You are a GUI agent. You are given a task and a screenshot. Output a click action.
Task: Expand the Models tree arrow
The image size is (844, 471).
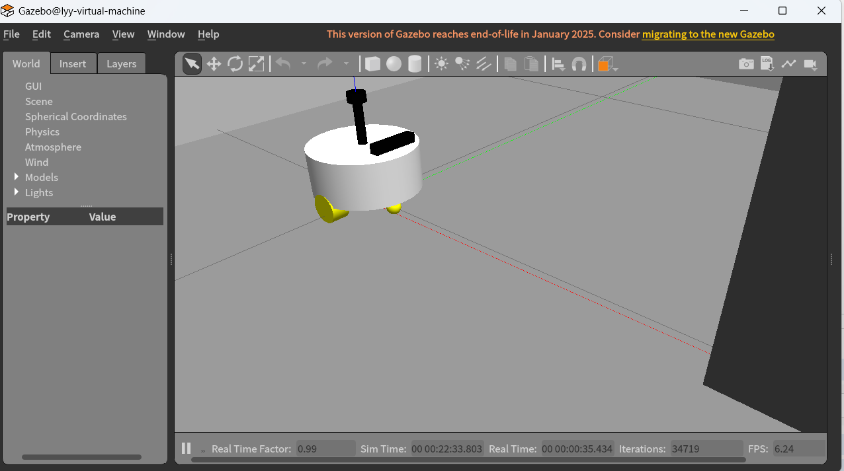[x=17, y=177]
